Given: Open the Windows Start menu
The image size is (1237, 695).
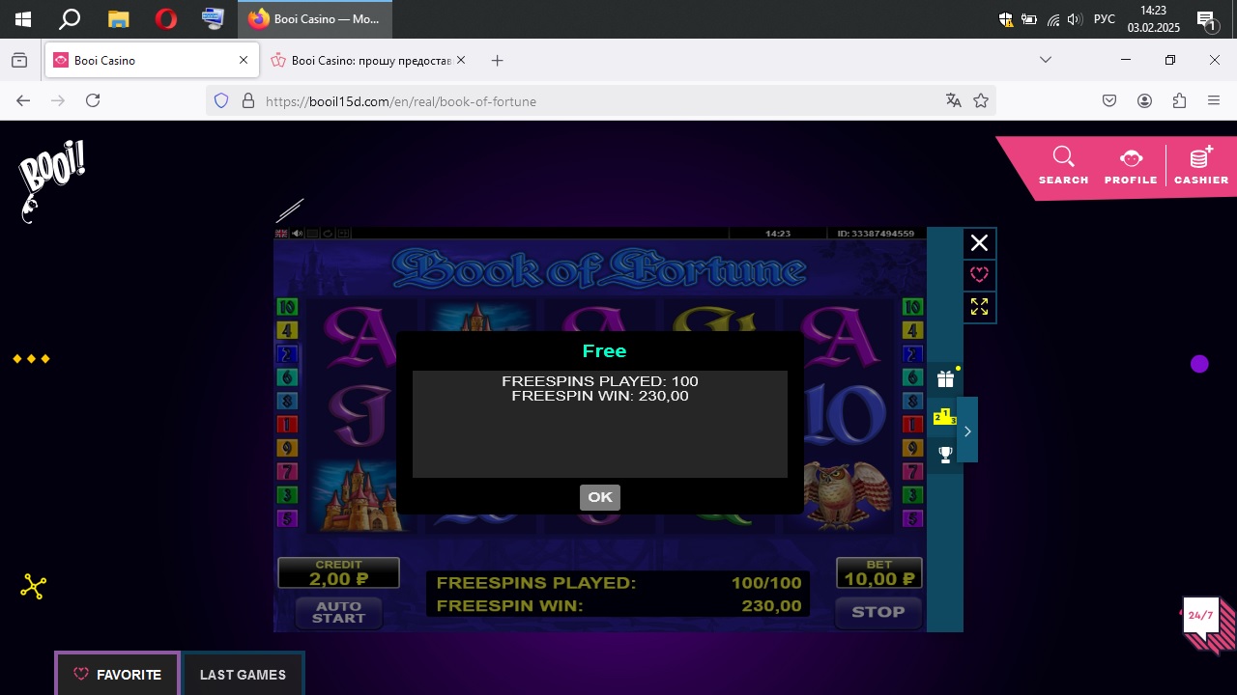Looking at the screenshot, I should (22, 19).
